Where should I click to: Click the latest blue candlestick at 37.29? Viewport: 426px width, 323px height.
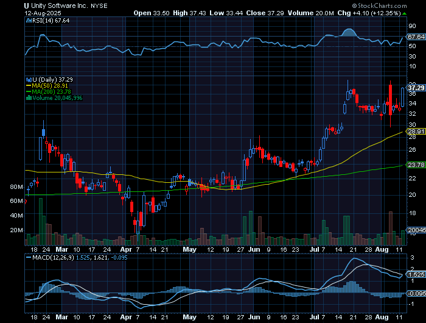coord(403,97)
